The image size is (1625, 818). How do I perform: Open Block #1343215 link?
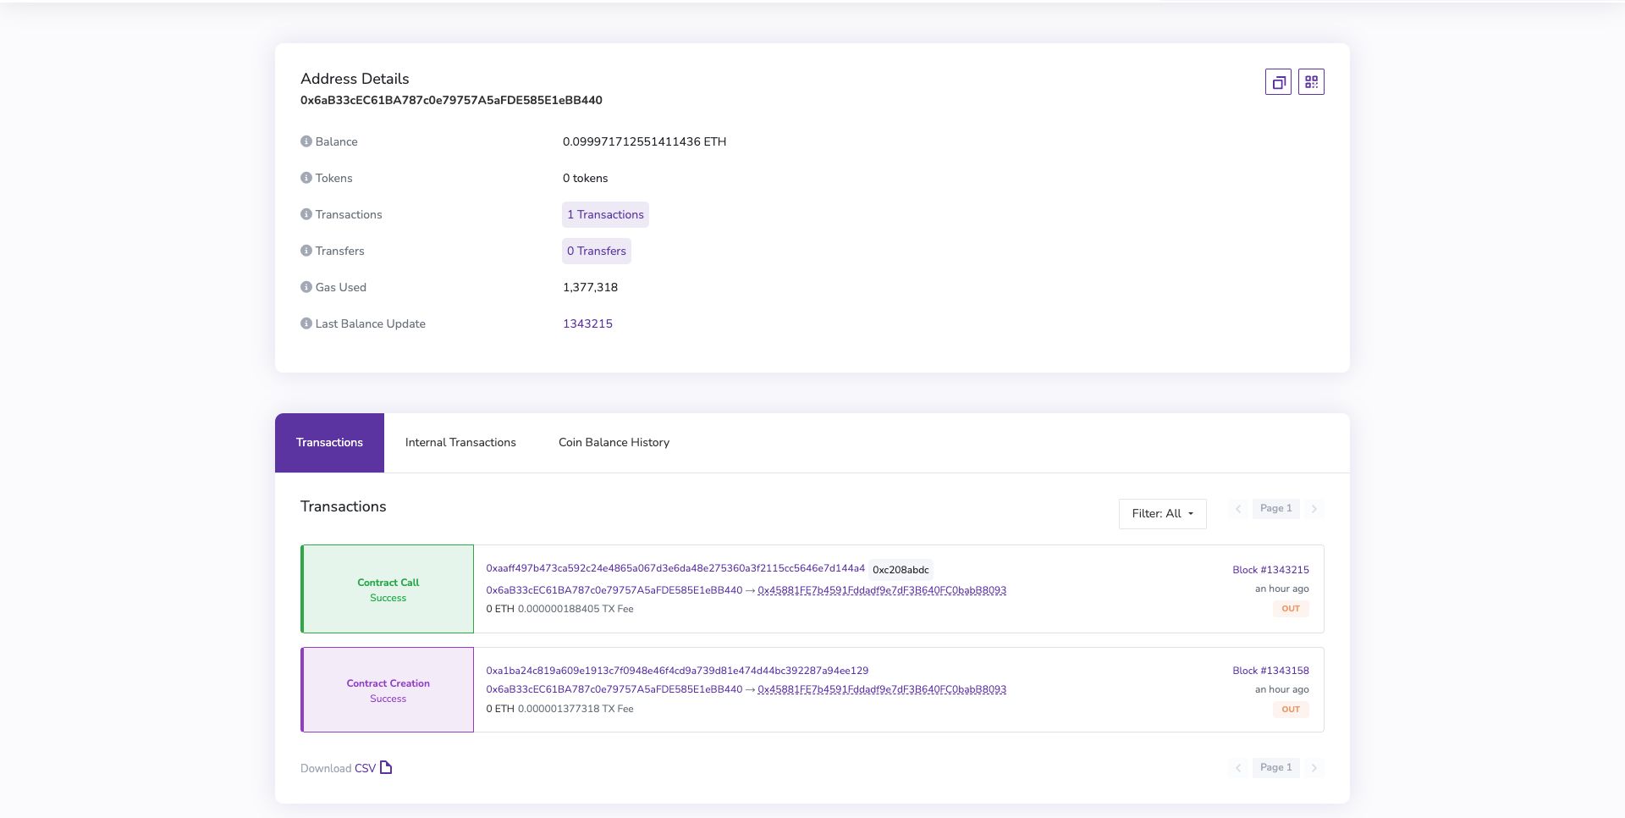(x=1270, y=570)
